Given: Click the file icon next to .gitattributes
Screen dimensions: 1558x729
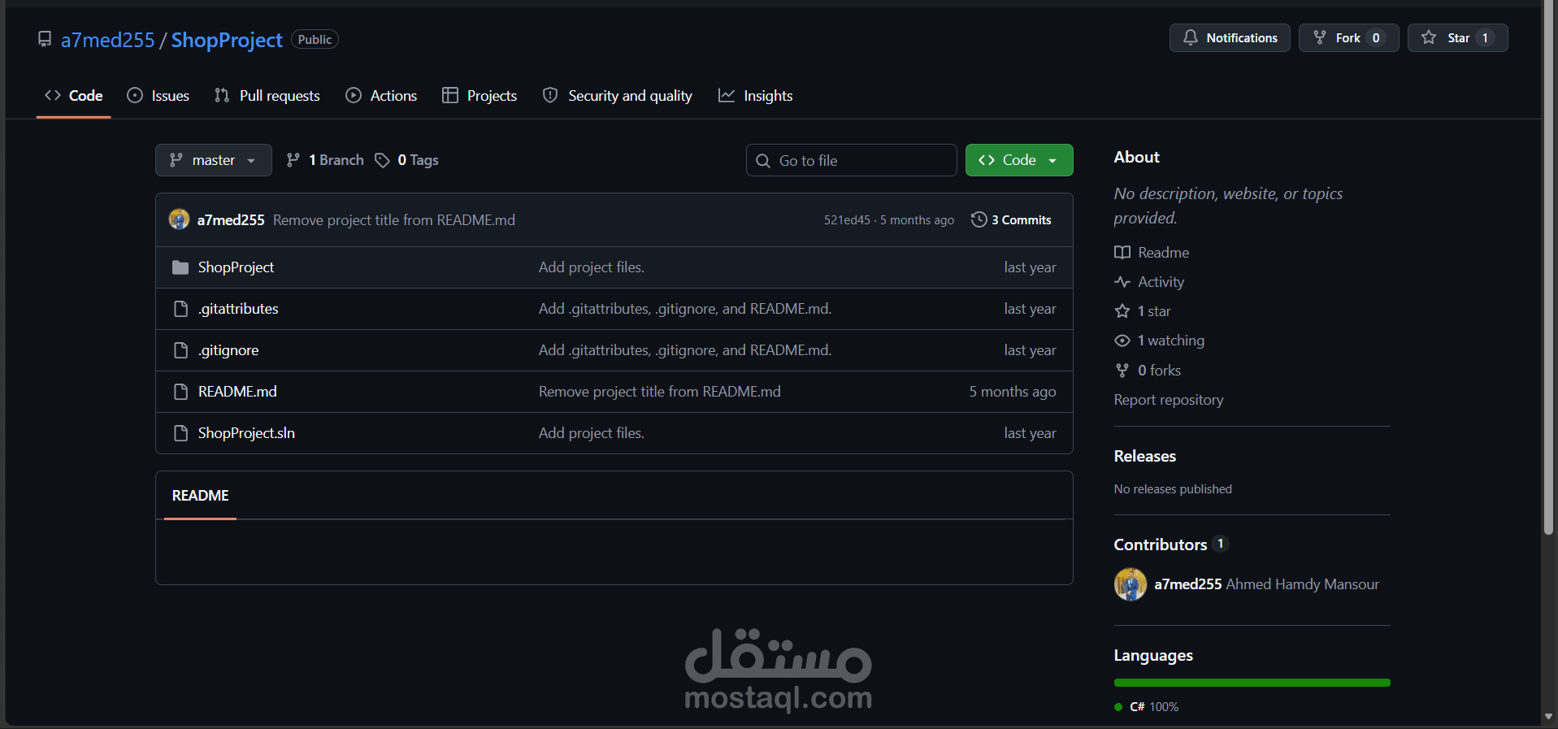Looking at the screenshot, I should tap(180, 309).
